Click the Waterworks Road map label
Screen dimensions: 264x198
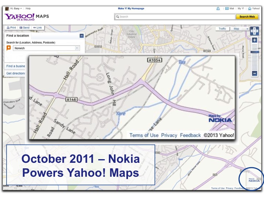[x=94, y=32]
